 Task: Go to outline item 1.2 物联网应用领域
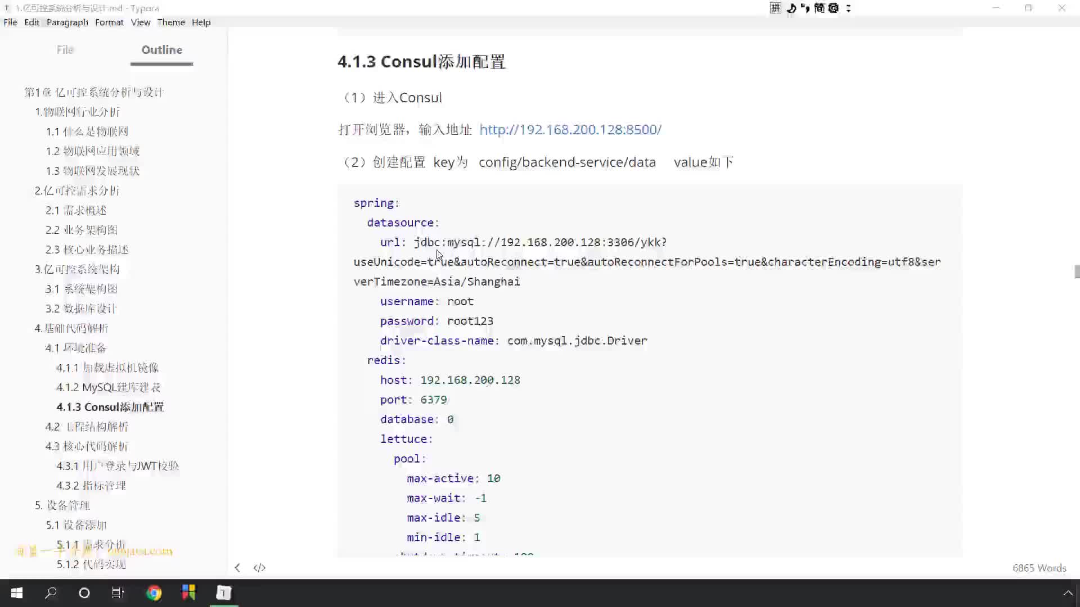coord(93,151)
